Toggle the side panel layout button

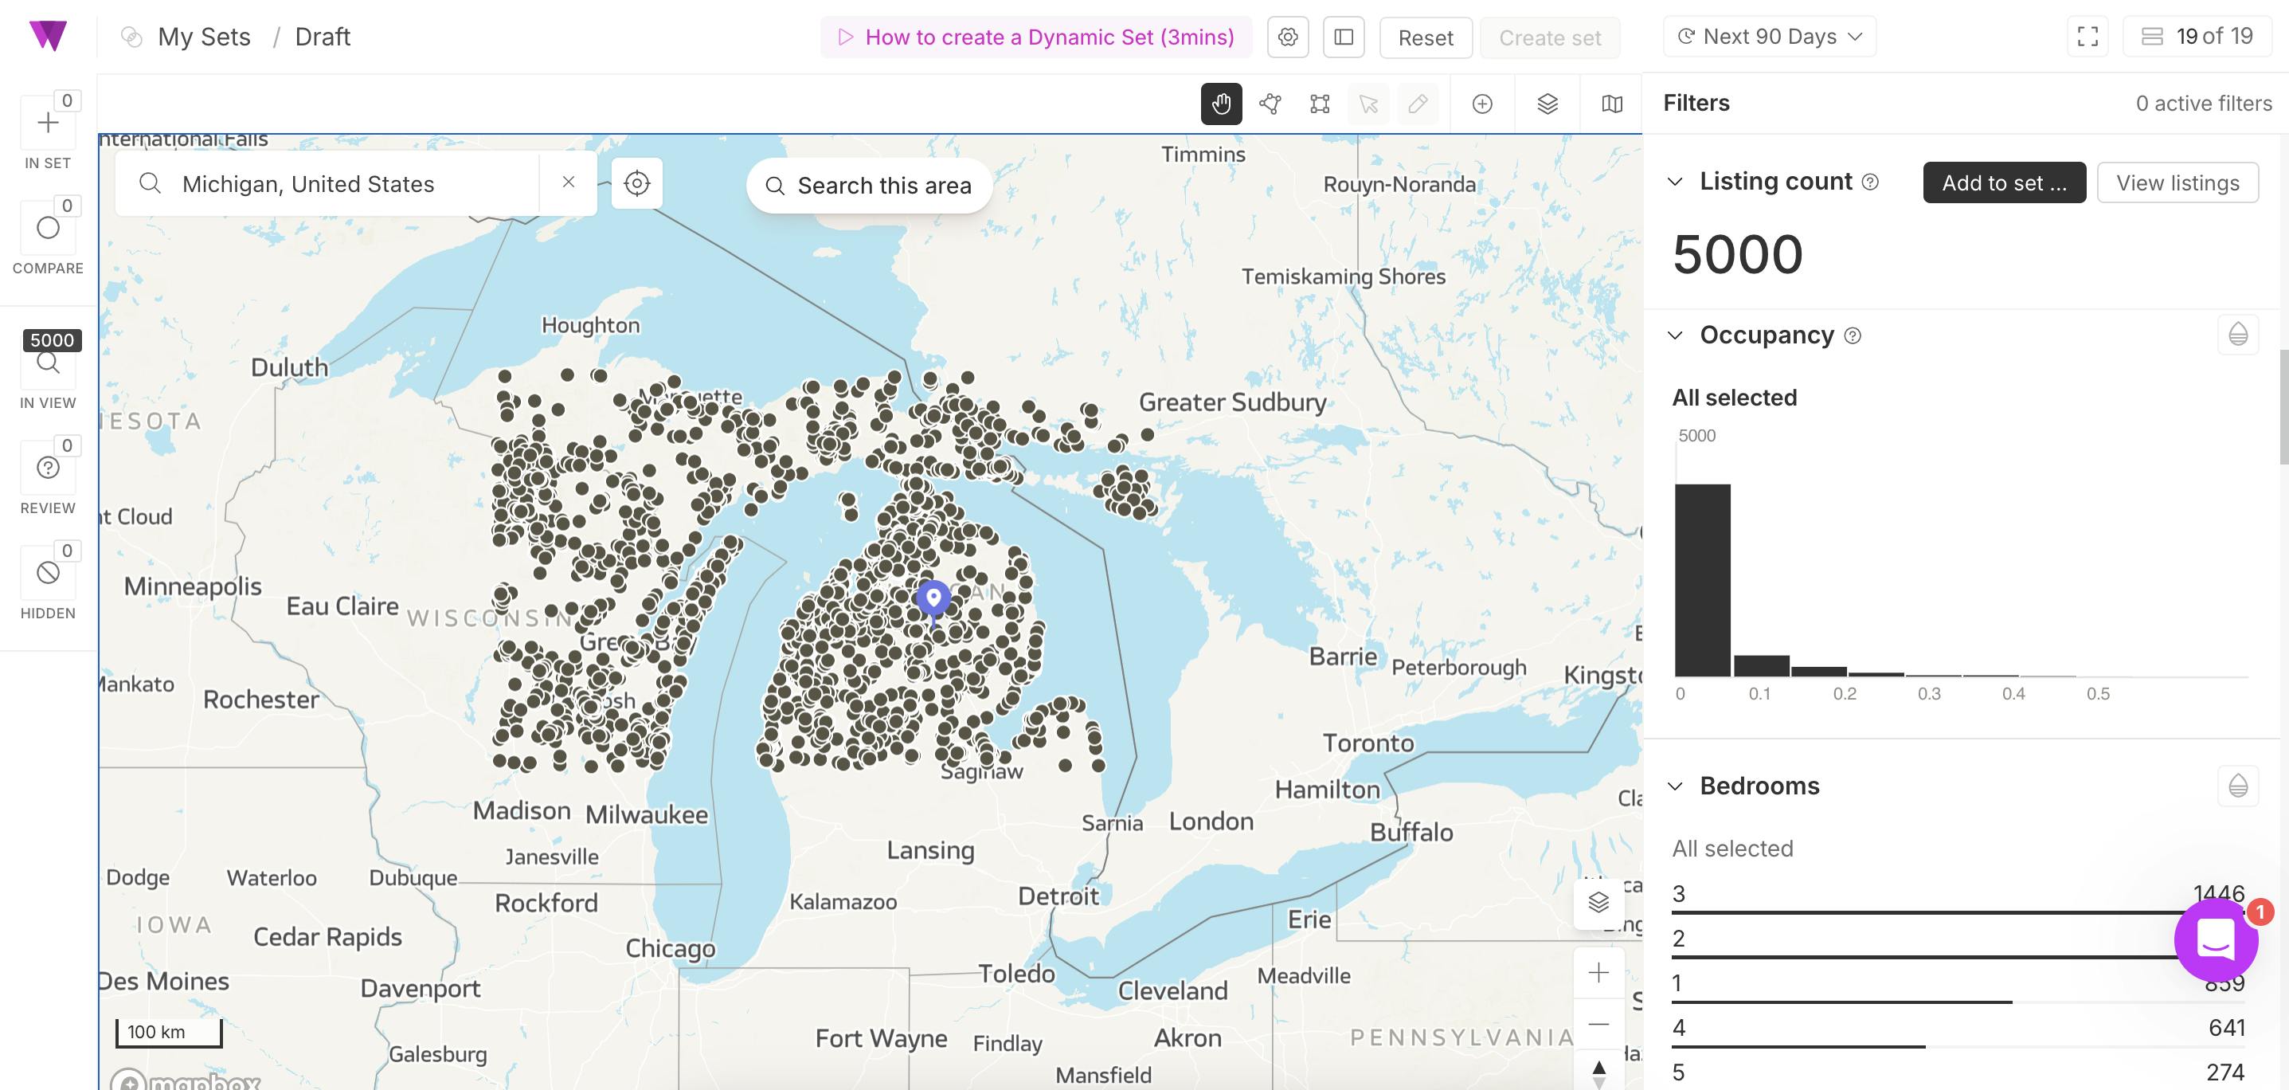tap(1343, 37)
